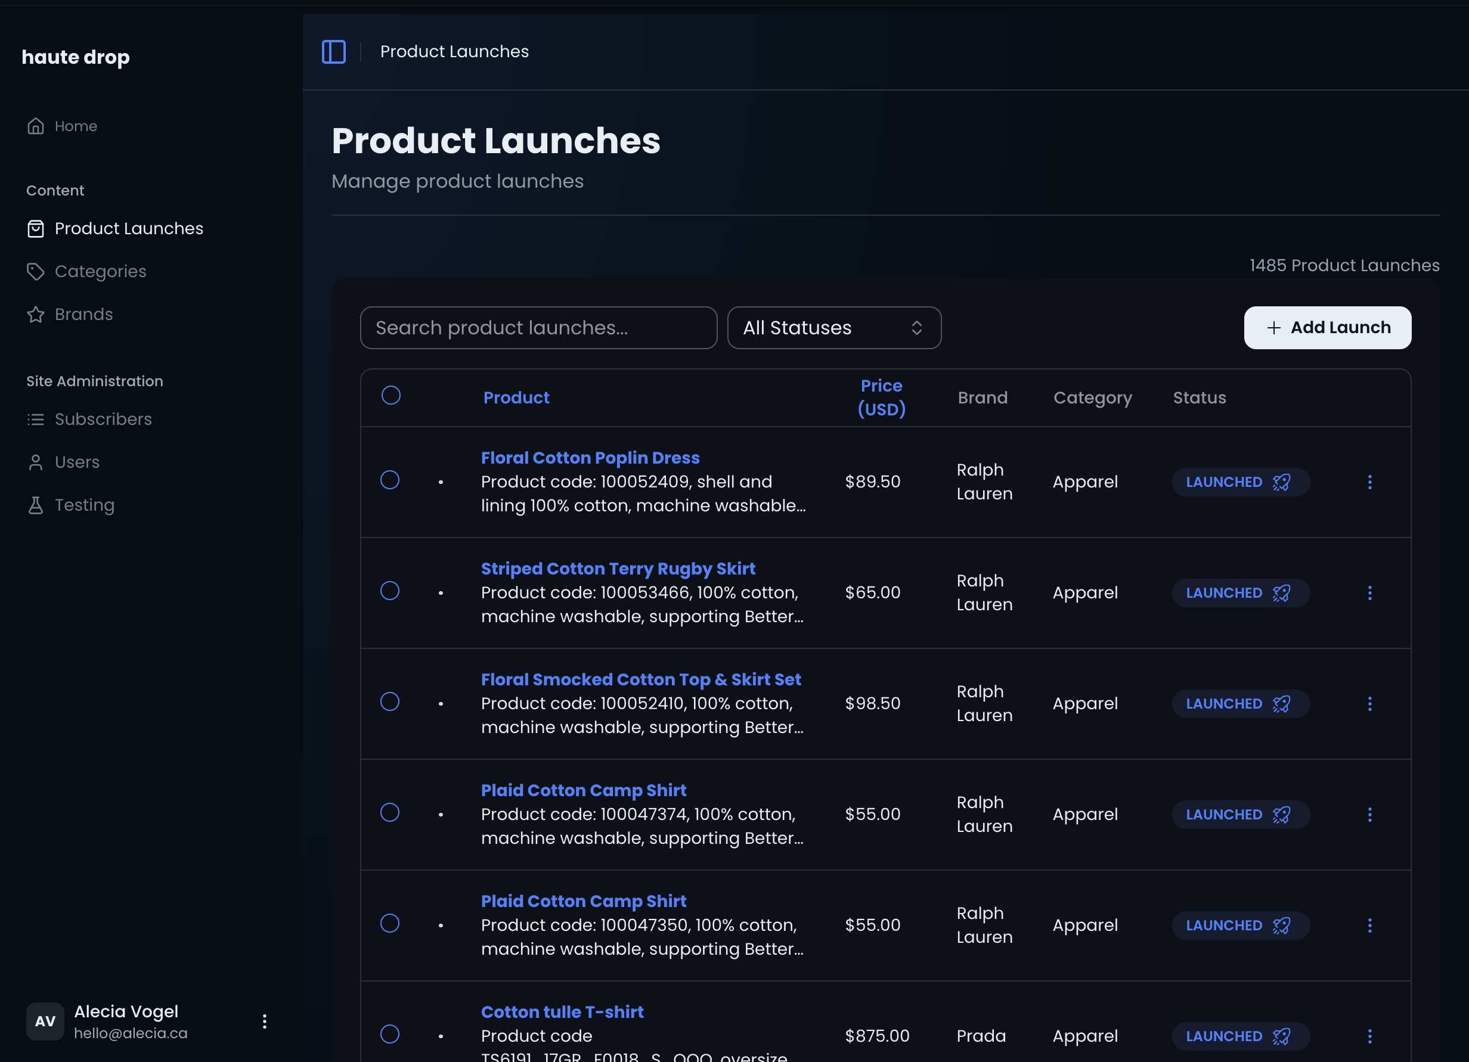Open row actions for Striped Cotton Terry Rugby Skirt
The height and width of the screenshot is (1062, 1469).
1369,592
